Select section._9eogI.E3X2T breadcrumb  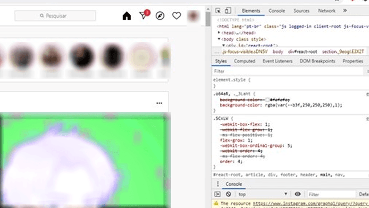coord(343,52)
